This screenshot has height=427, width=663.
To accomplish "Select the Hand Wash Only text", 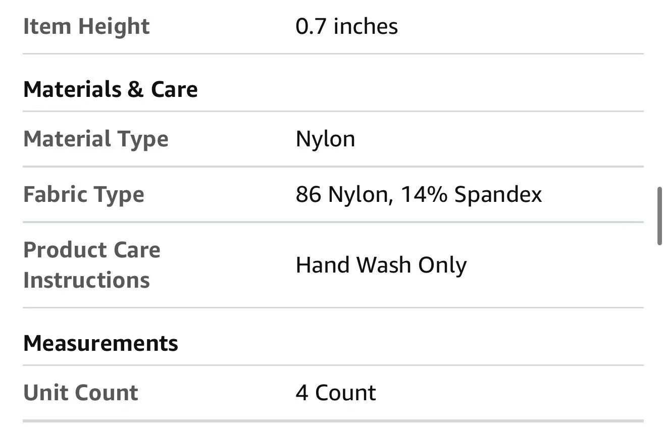I will tap(381, 265).
